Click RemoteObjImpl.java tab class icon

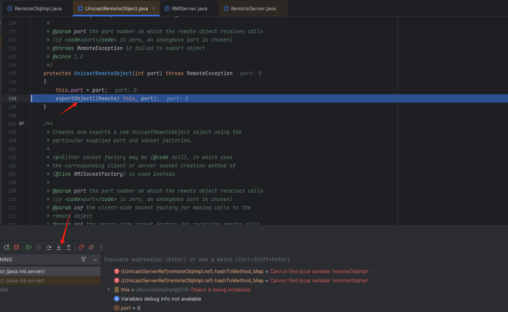[10, 8]
